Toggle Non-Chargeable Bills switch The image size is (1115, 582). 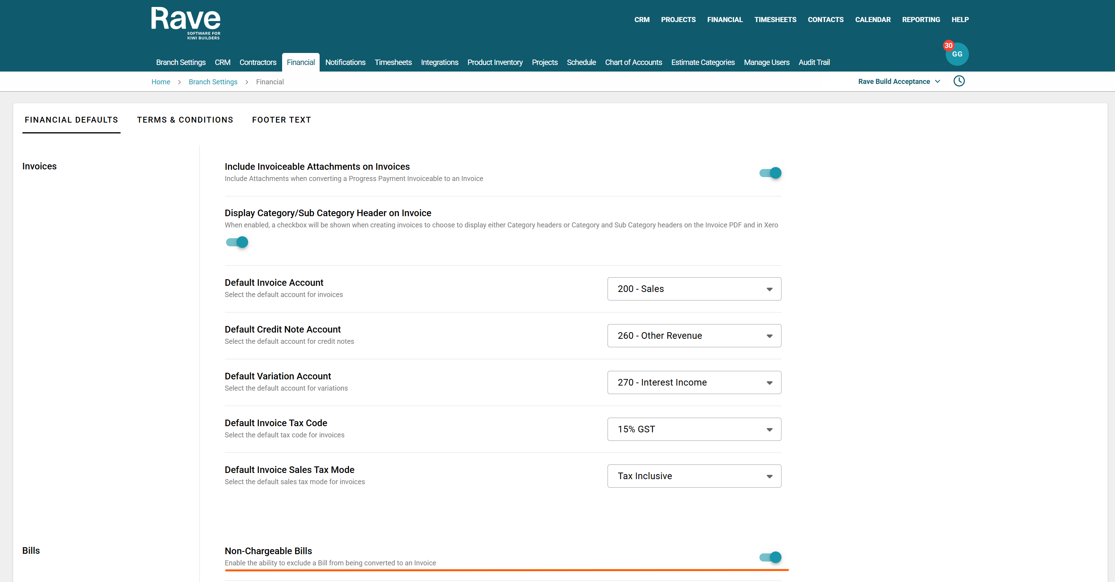[771, 557]
